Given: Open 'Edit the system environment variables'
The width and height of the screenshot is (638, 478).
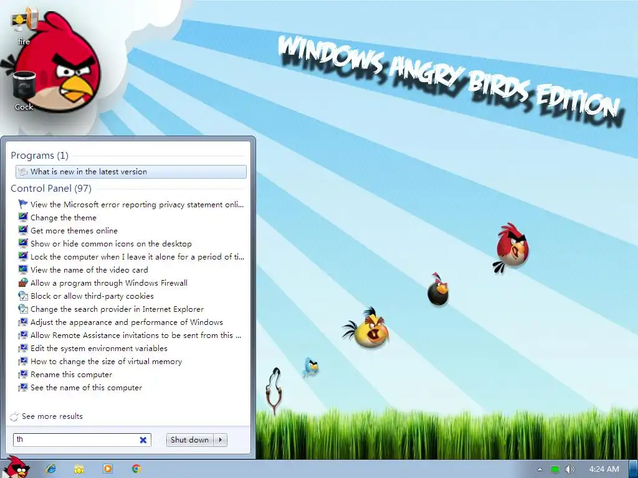Looking at the screenshot, I should click(x=131, y=349).
